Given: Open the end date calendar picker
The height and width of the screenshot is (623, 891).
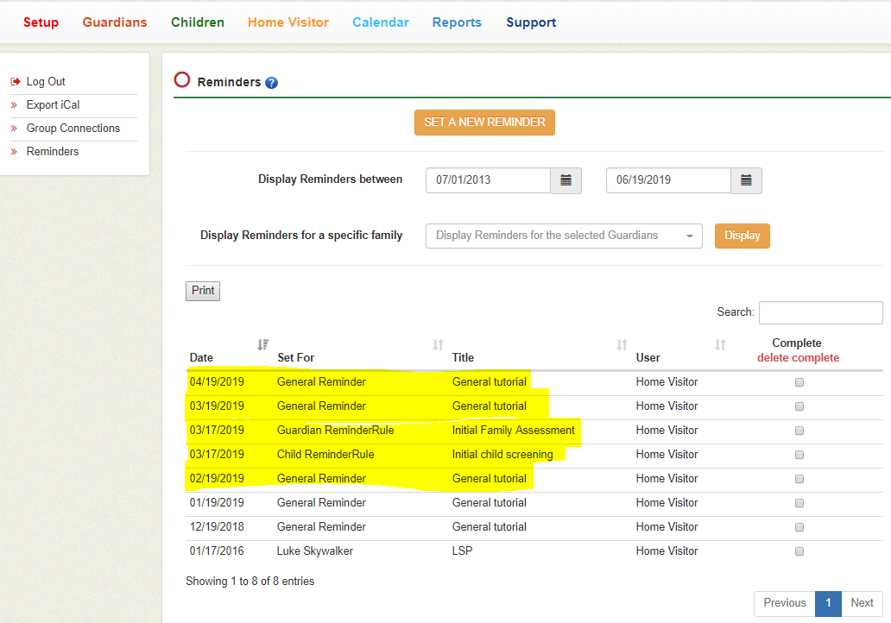Looking at the screenshot, I should (x=746, y=180).
